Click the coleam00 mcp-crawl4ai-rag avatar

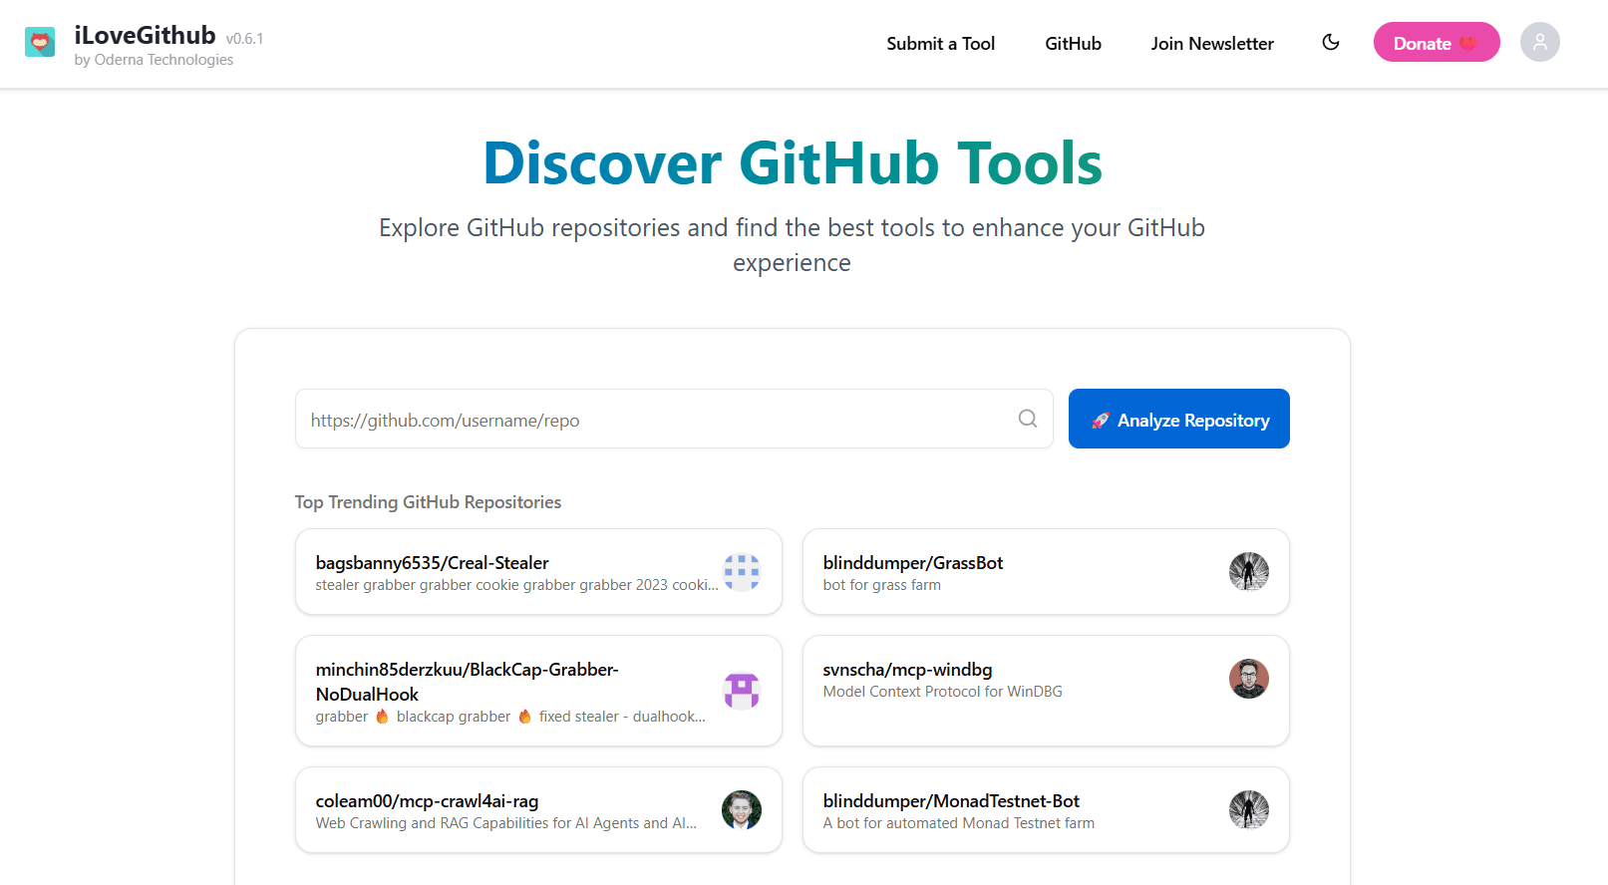coord(741,810)
